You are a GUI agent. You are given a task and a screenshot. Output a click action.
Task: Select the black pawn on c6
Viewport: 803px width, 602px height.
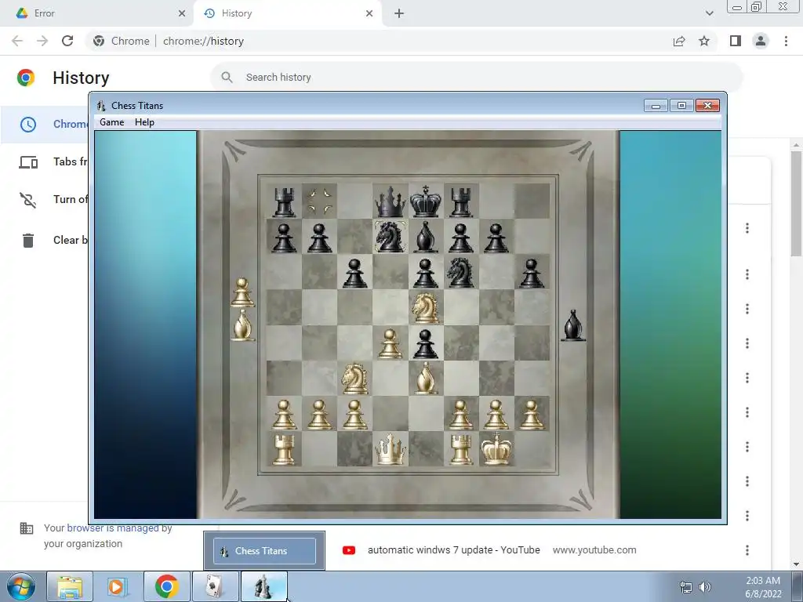tap(354, 273)
